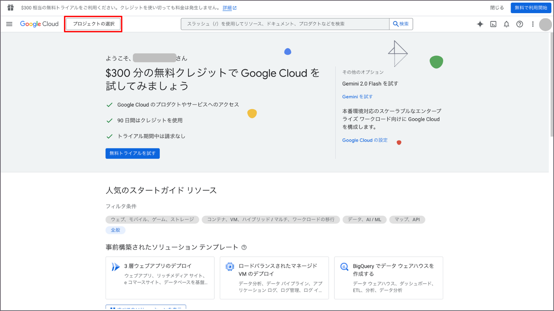
Task: Dismiss the banner with 閉じる
Action: [497, 8]
